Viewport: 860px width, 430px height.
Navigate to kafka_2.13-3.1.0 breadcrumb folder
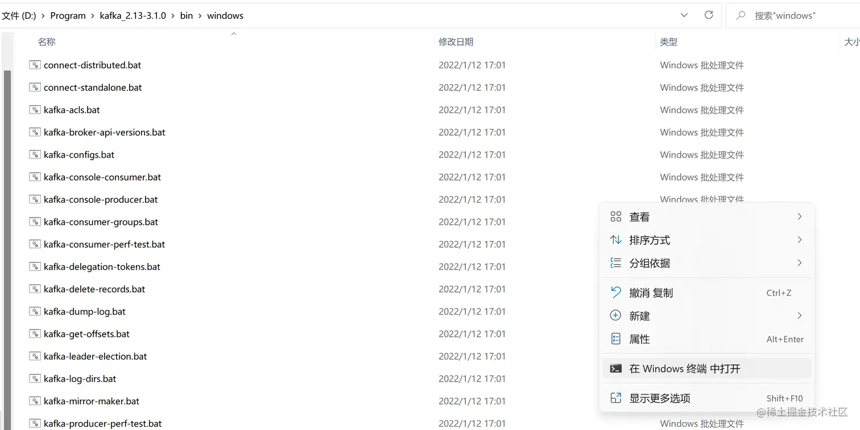pos(133,16)
